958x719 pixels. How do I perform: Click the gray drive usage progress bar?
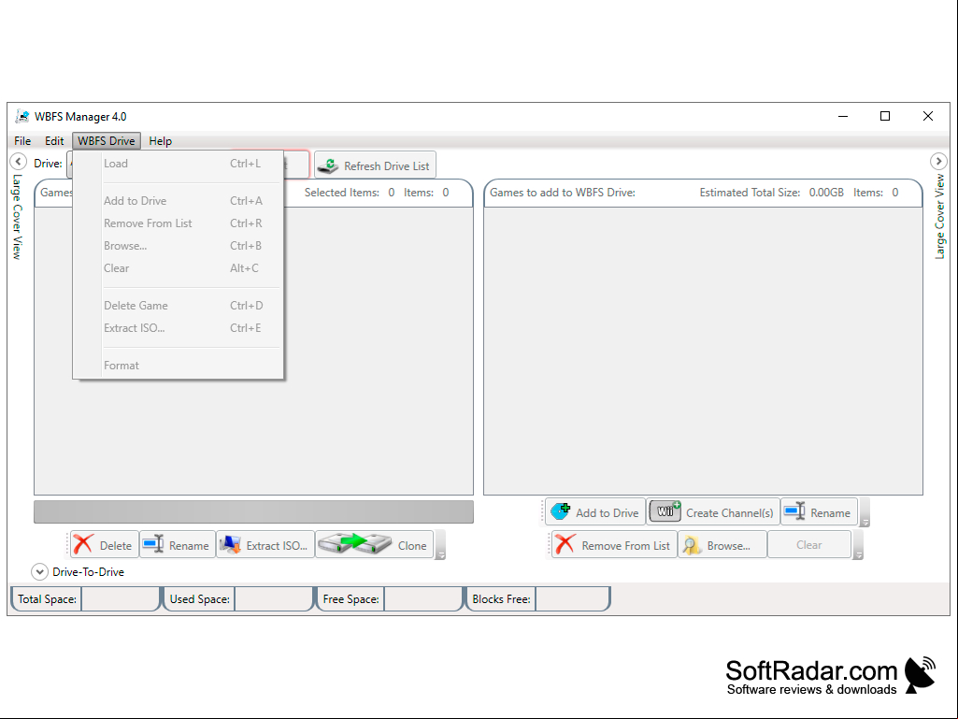[253, 511]
